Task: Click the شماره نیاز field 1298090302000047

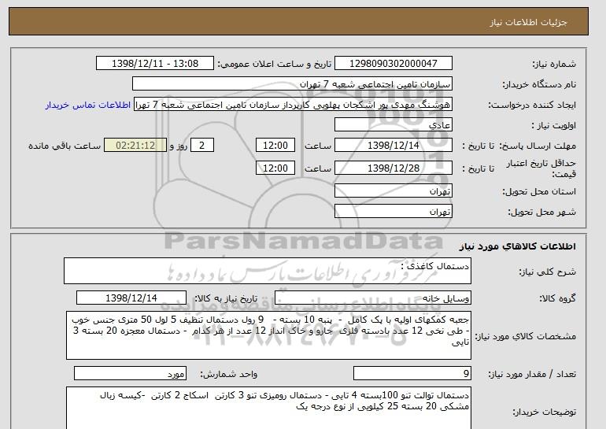Action: pyautogui.click(x=393, y=64)
